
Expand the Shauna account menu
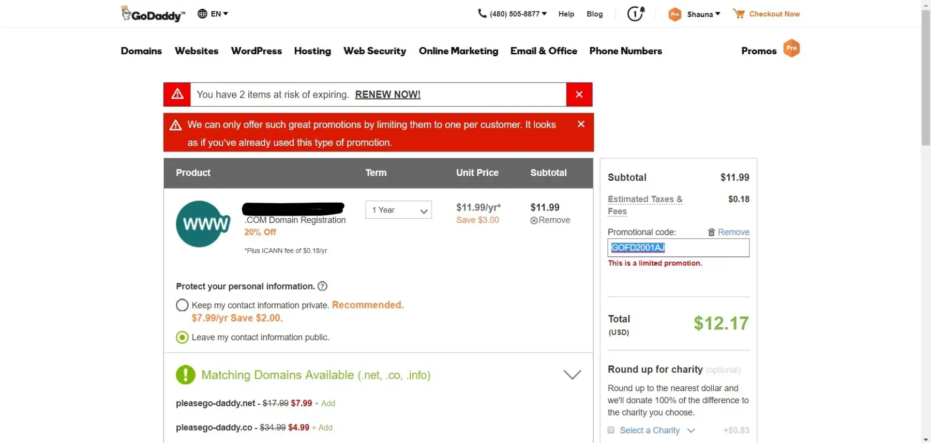pos(703,14)
